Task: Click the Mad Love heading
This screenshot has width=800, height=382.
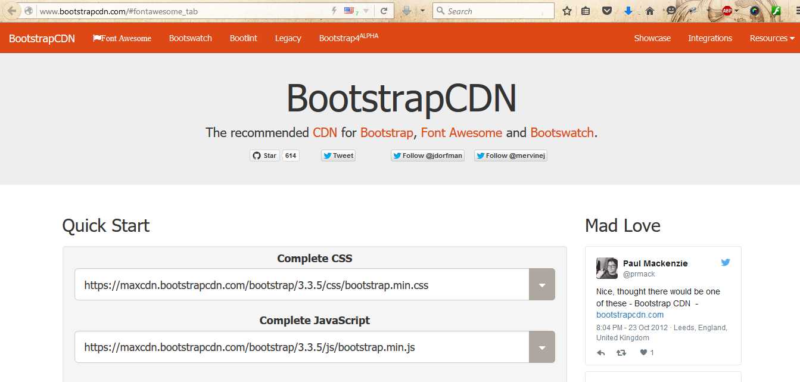Action: 622,226
